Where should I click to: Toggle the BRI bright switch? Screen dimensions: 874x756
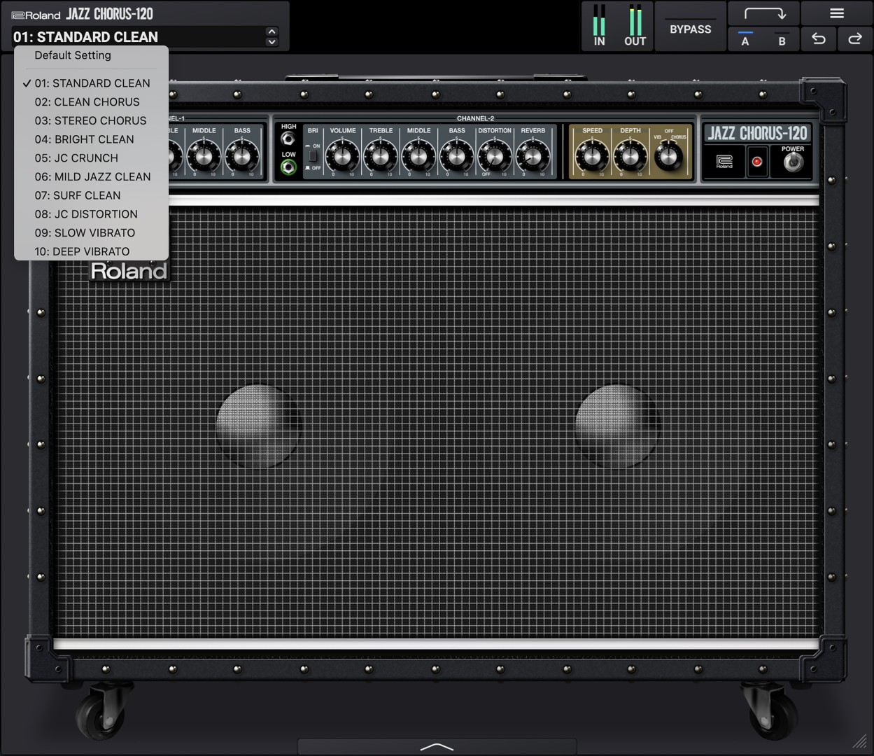click(313, 156)
